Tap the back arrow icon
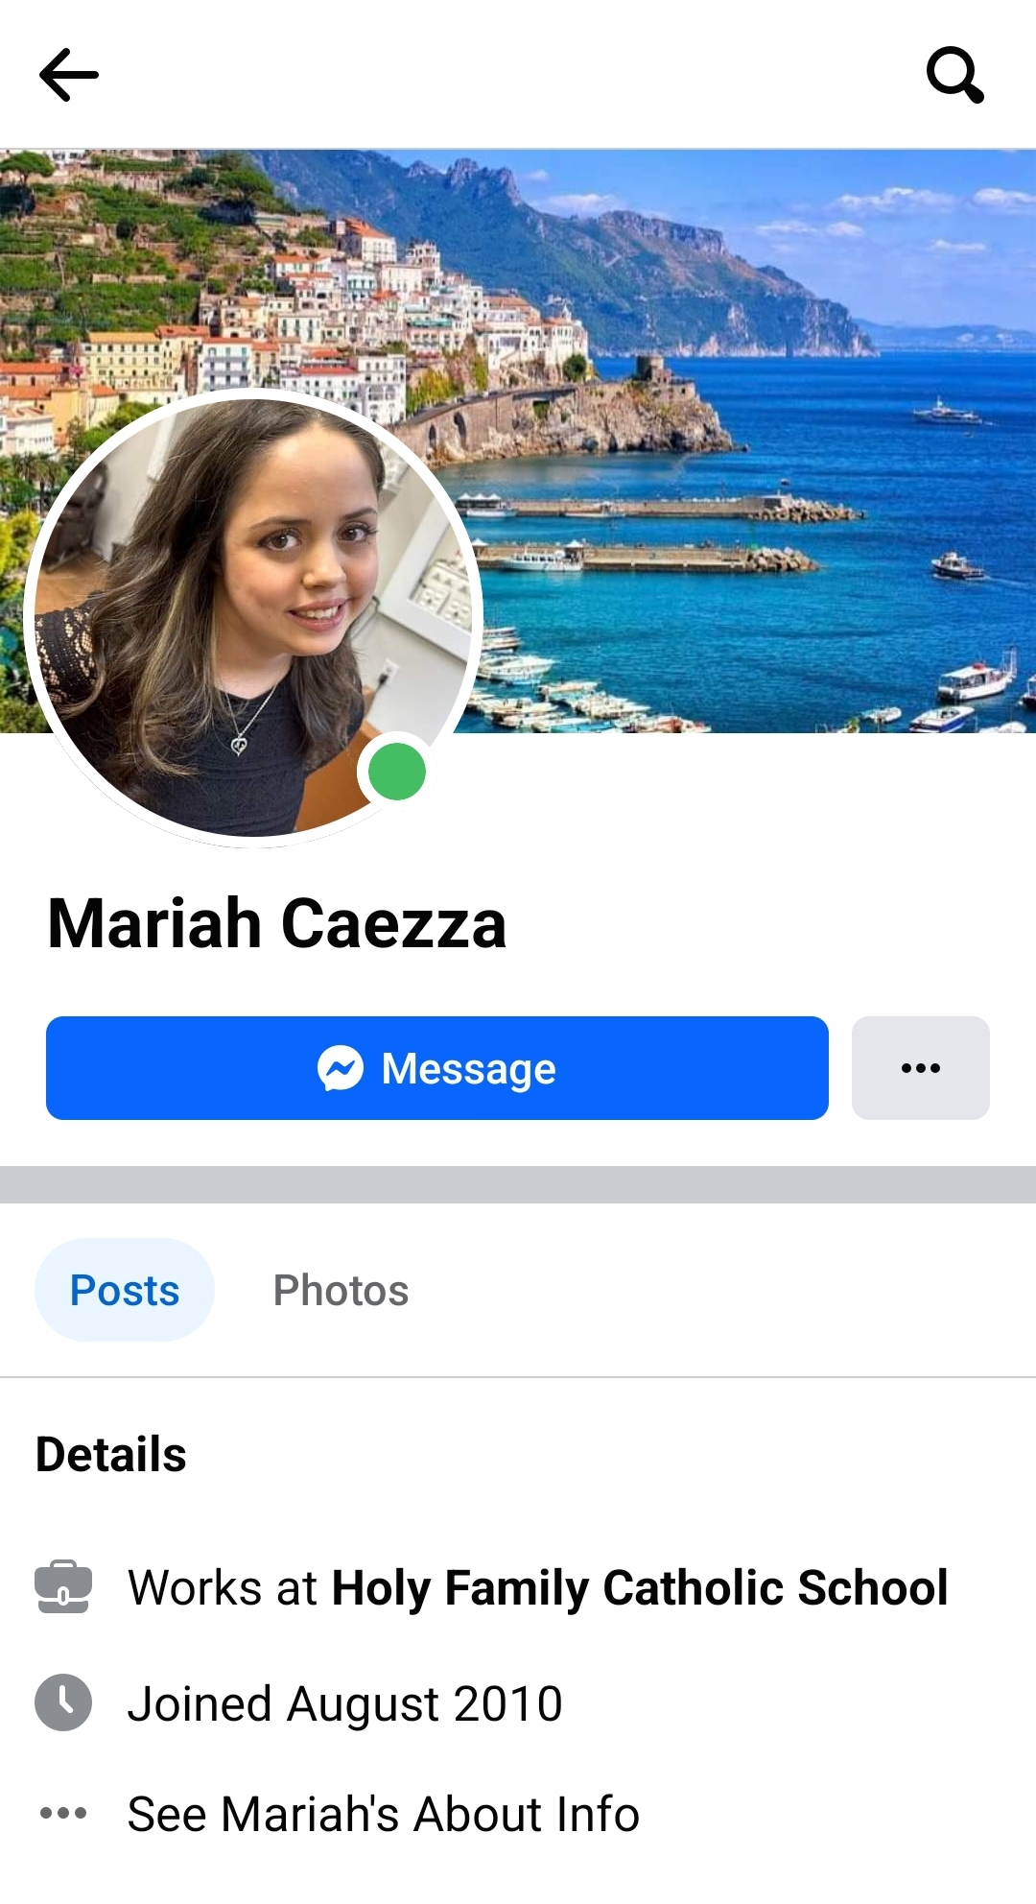 [x=69, y=75]
